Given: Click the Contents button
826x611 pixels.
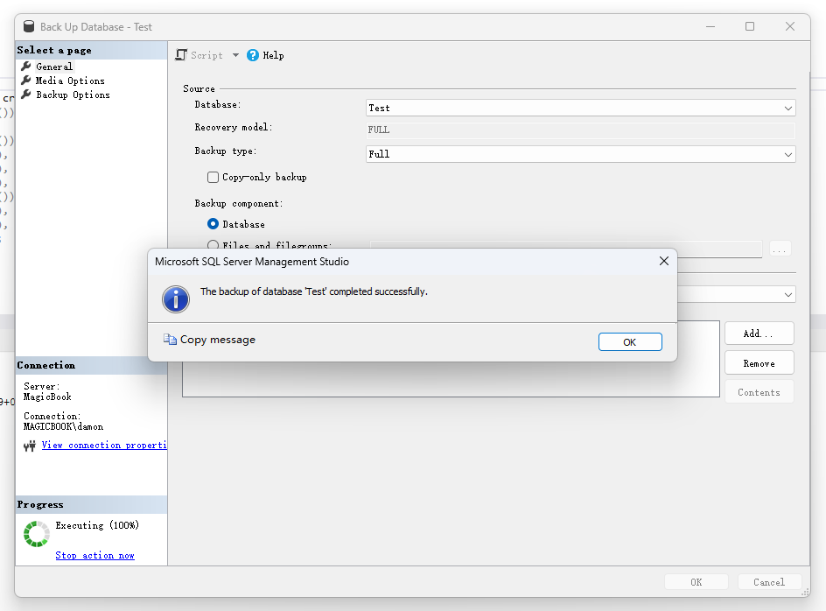Looking at the screenshot, I should [759, 391].
